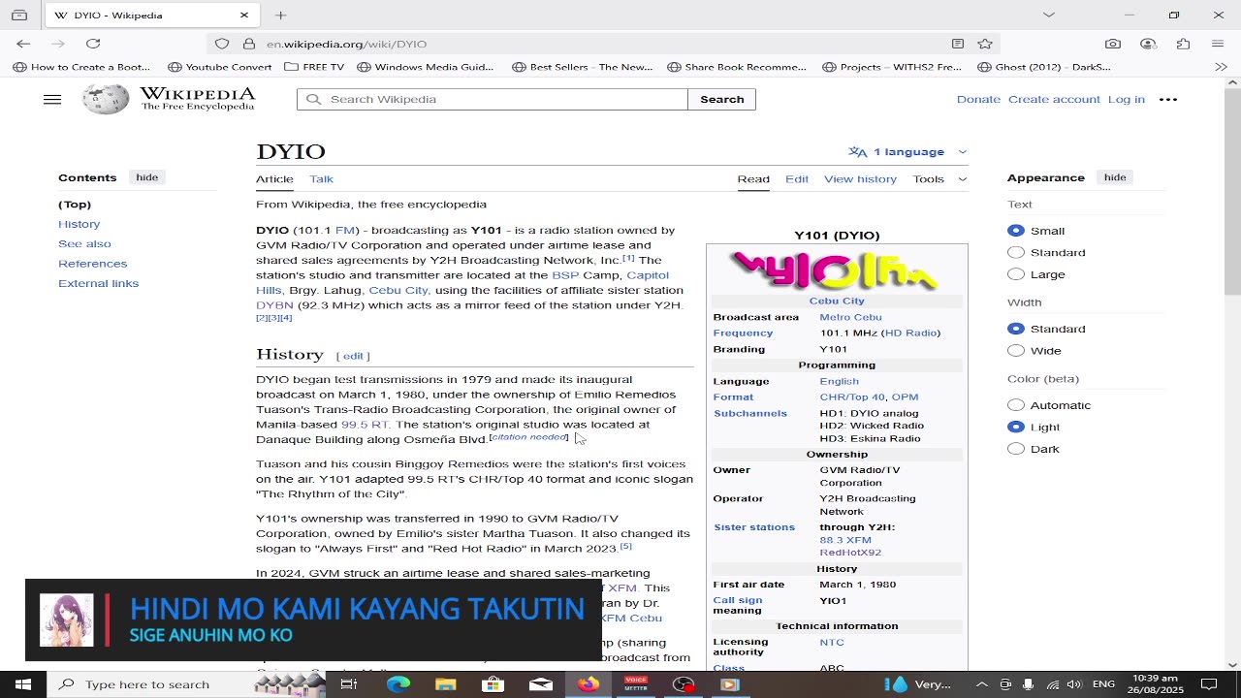The image size is (1241, 698).
Task: Toggle Reader View for this article
Action: click(x=958, y=44)
